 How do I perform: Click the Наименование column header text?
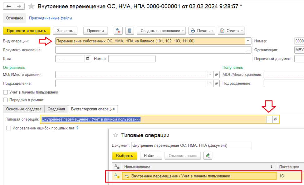click(137, 167)
